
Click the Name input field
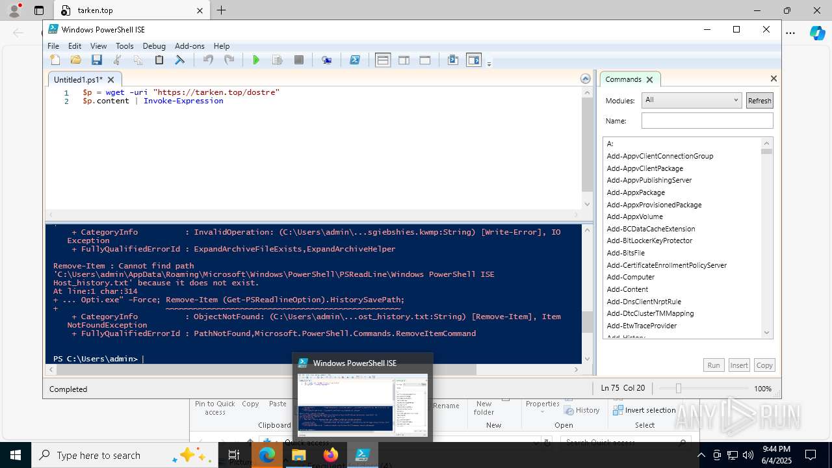pyautogui.click(x=707, y=121)
